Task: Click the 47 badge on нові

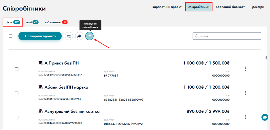Action: pos(36,22)
